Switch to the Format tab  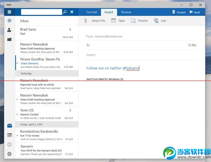point(91,12)
